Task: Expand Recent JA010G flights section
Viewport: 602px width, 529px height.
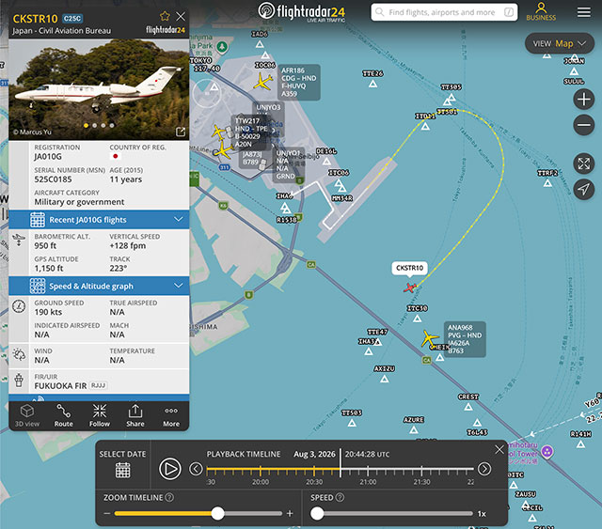Action: [x=99, y=220]
